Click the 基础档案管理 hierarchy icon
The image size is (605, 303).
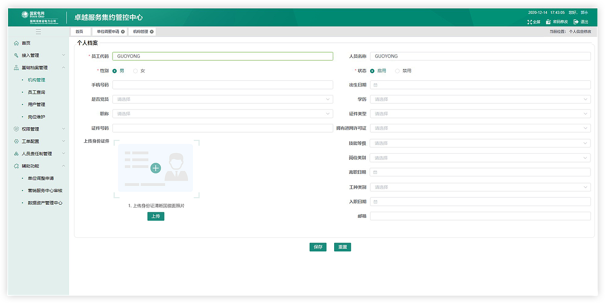17,68
